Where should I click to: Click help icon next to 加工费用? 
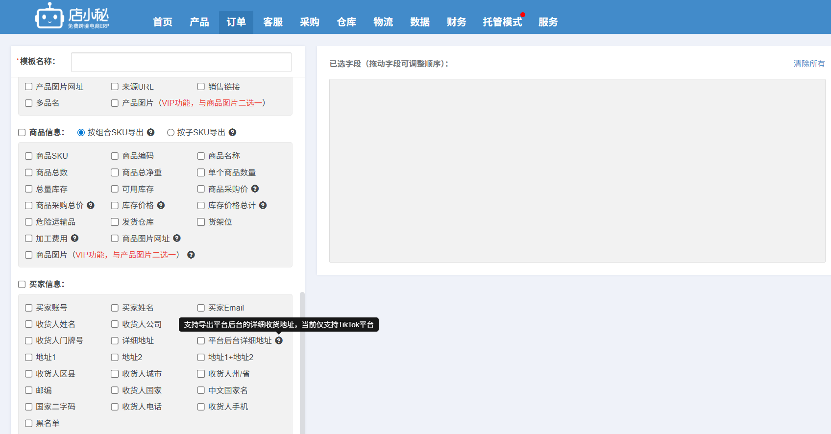coord(75,239)
